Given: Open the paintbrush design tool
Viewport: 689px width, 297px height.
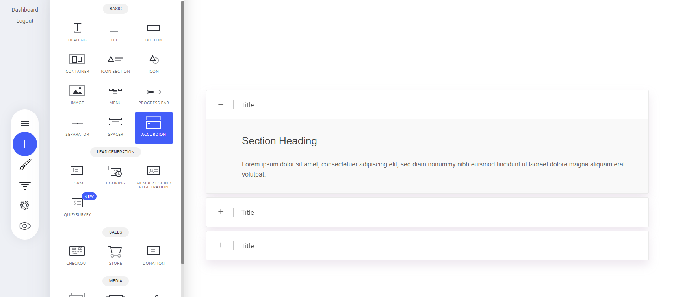Looking at the screenshot, I should tap(25, 165).
